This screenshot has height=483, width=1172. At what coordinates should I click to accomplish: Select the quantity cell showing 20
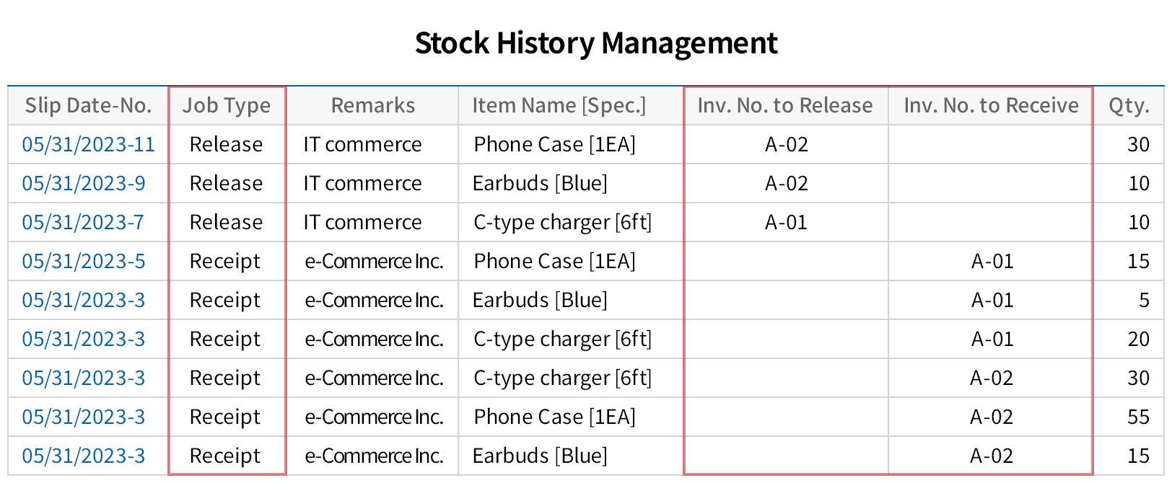click(1138, 339)
